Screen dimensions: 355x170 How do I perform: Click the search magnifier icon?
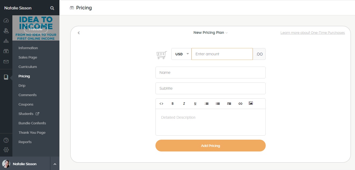pyautogui.click(x=52, y=8)
